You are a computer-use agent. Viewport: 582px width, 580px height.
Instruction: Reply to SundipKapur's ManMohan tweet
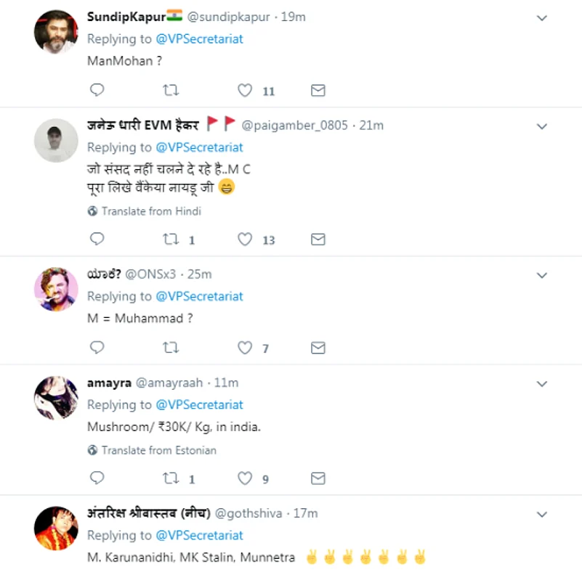click(97, 90)
